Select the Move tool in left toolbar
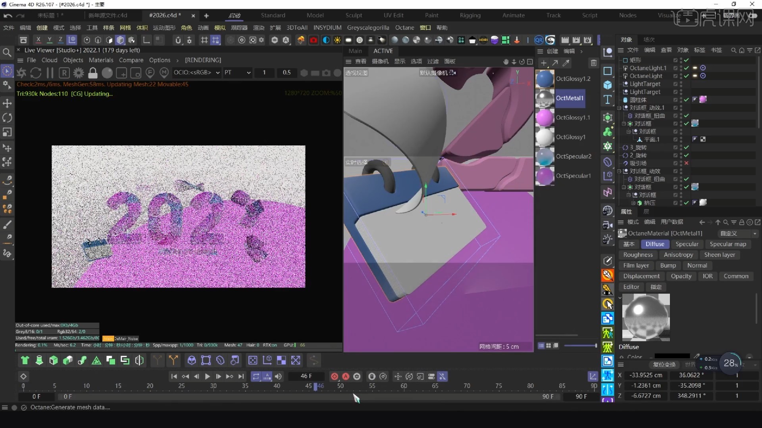Screen dimensions: 762x428 coord(7,103)
